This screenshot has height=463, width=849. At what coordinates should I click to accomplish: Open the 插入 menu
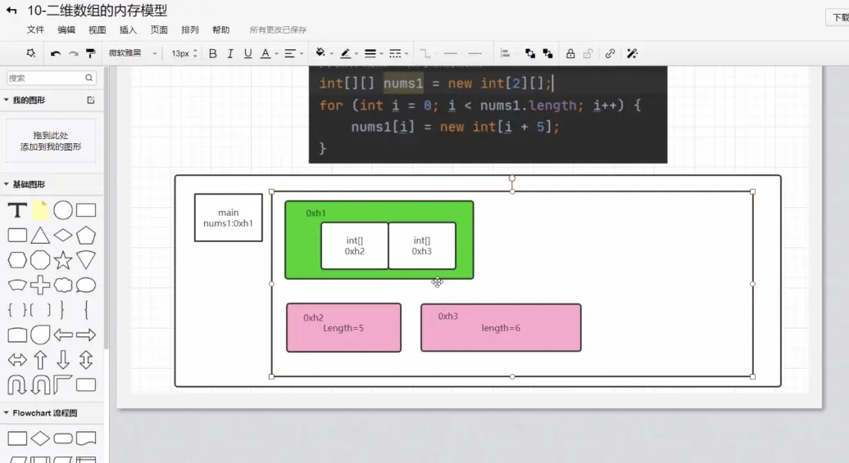[x=128, y=29]
